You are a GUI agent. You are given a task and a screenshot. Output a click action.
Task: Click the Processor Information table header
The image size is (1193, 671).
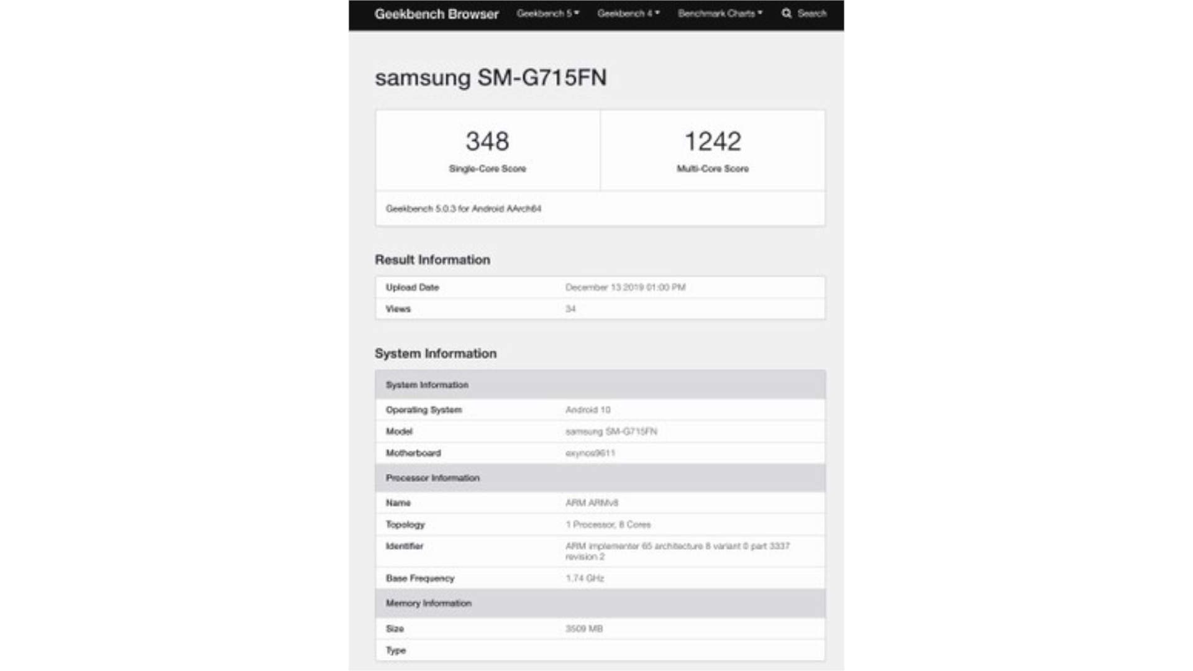600,478
